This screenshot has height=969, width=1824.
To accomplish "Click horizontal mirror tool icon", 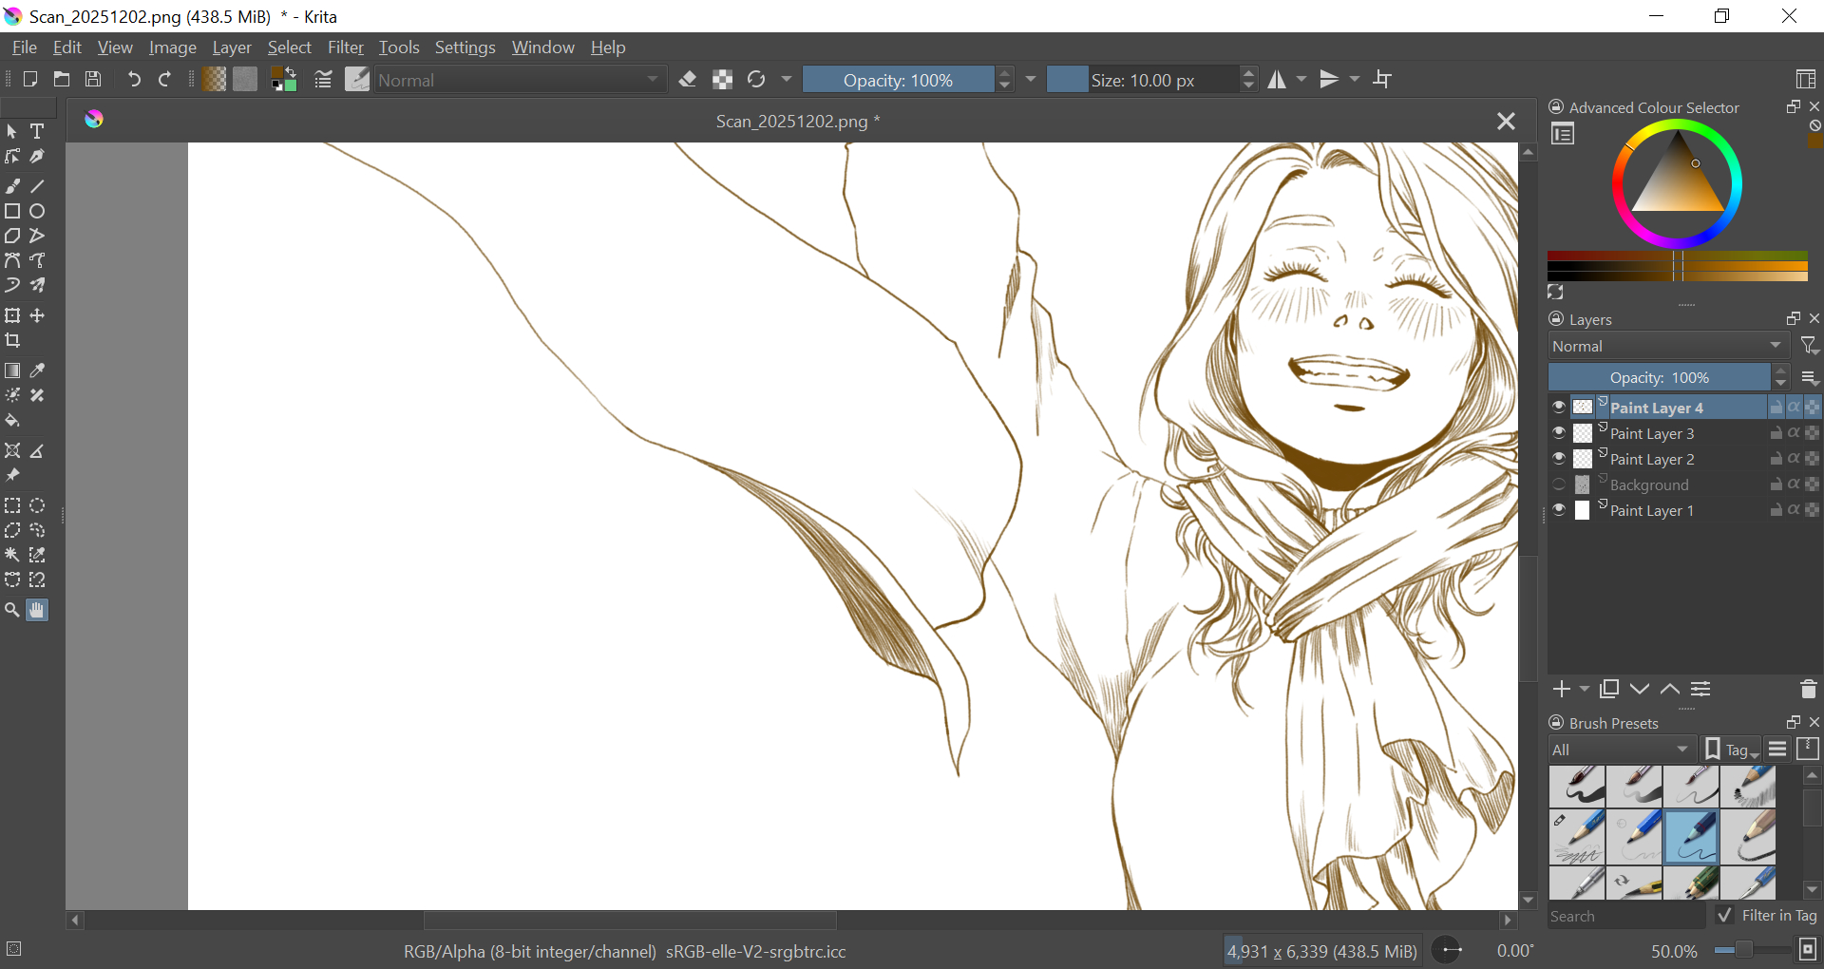I will (x=1277, y=80).
